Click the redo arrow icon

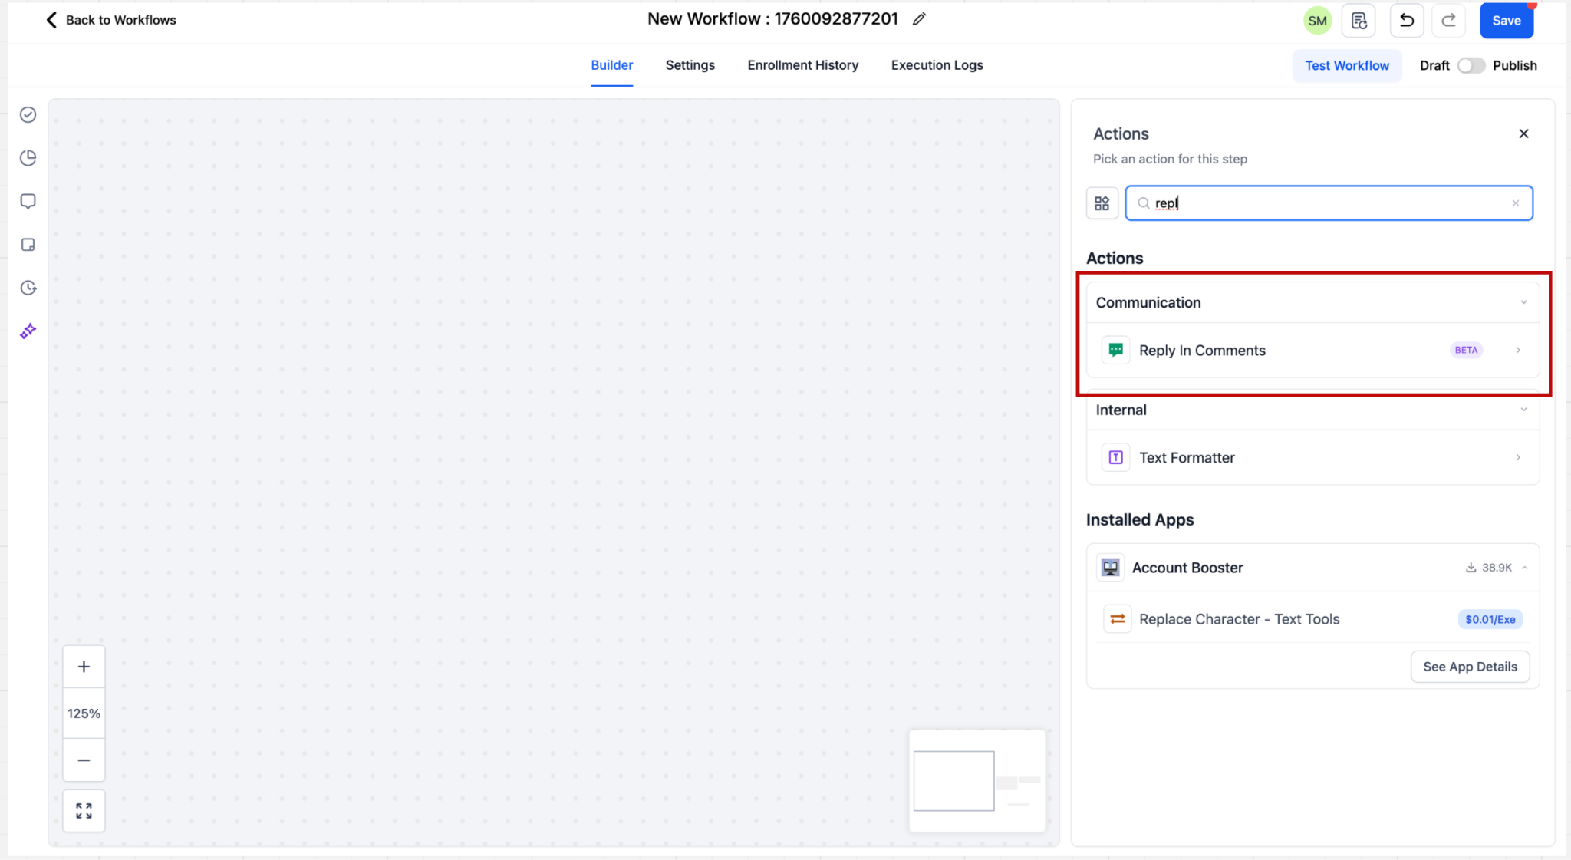coord(1448,21)
